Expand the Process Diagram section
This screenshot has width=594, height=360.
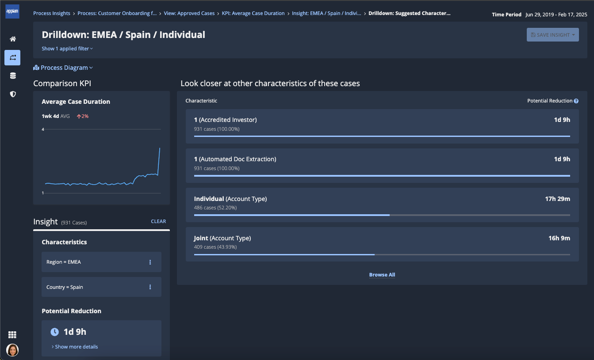click(x=63, y=68)
